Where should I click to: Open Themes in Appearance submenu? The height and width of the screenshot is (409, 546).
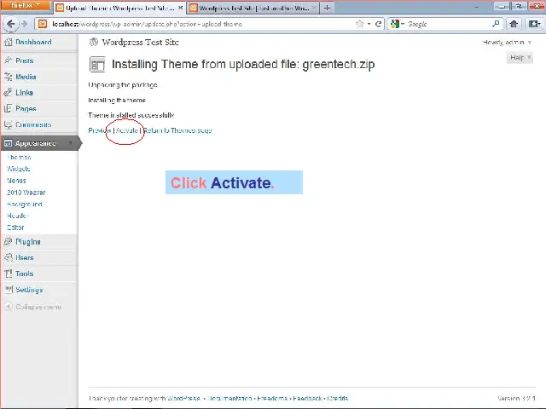tap(19, 157)
